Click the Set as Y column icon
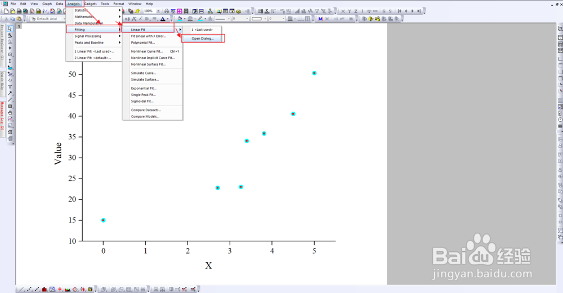The height and width of the screenshot is (293, 563). point(350,11)
